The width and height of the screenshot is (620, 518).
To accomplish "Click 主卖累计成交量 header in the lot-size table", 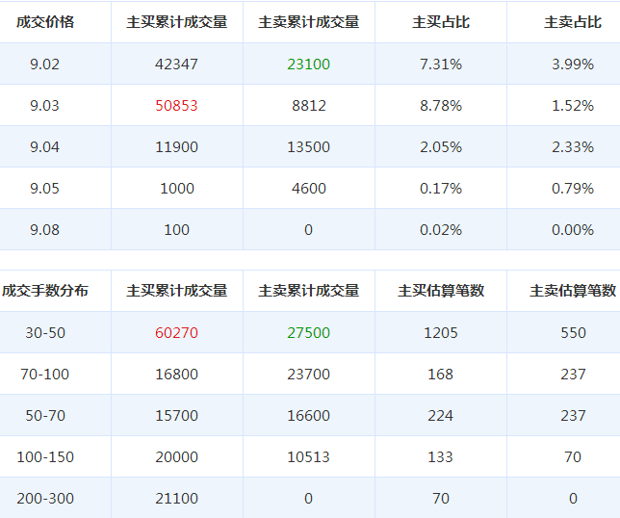I will (309, 291).
